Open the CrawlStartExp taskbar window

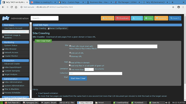(x=121, y=103)
